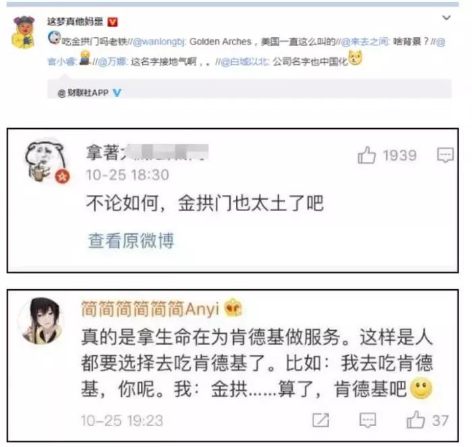Open poster name 这梦真他妈墨

[75, 22]
